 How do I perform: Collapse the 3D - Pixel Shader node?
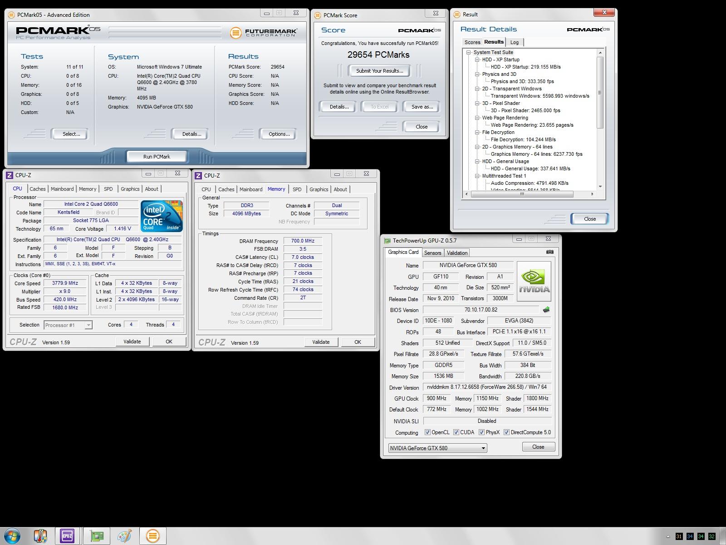click(477, 103)
